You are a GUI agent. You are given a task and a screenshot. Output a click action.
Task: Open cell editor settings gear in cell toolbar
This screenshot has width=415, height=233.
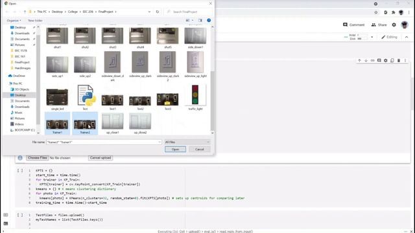[386, 60]
